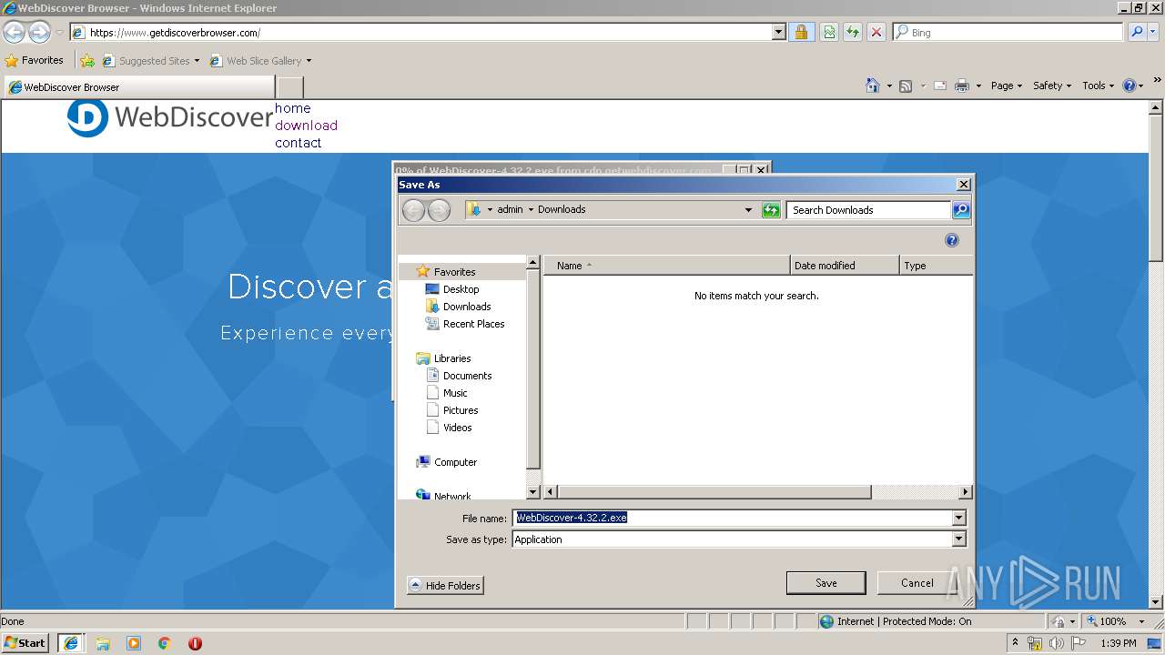Select Music library
Viewport: 1165px width, 655px height.
coord(455,393)
